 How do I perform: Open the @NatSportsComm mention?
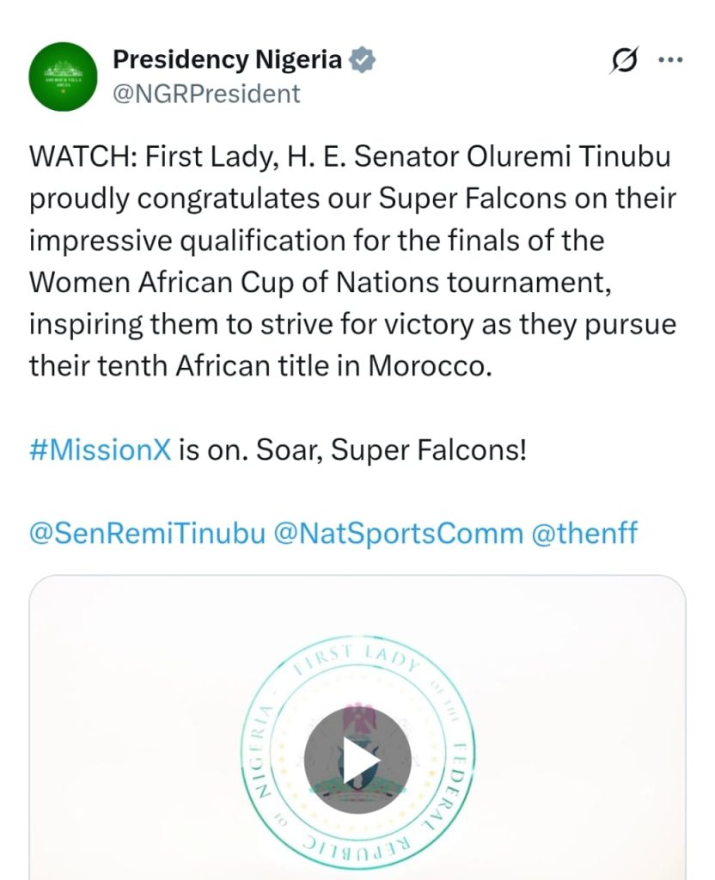pos(398,533)
